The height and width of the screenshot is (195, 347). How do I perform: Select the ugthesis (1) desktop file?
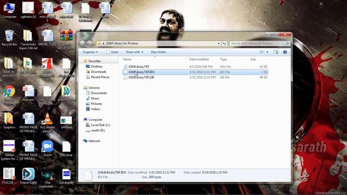[x=28, y=10]
